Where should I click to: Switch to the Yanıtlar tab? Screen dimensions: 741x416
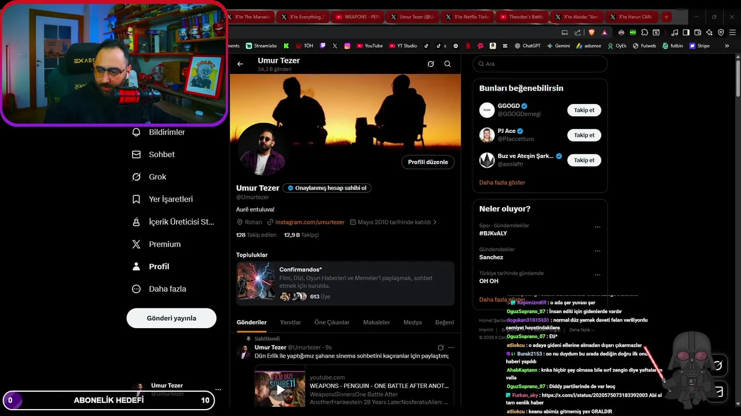291,322
